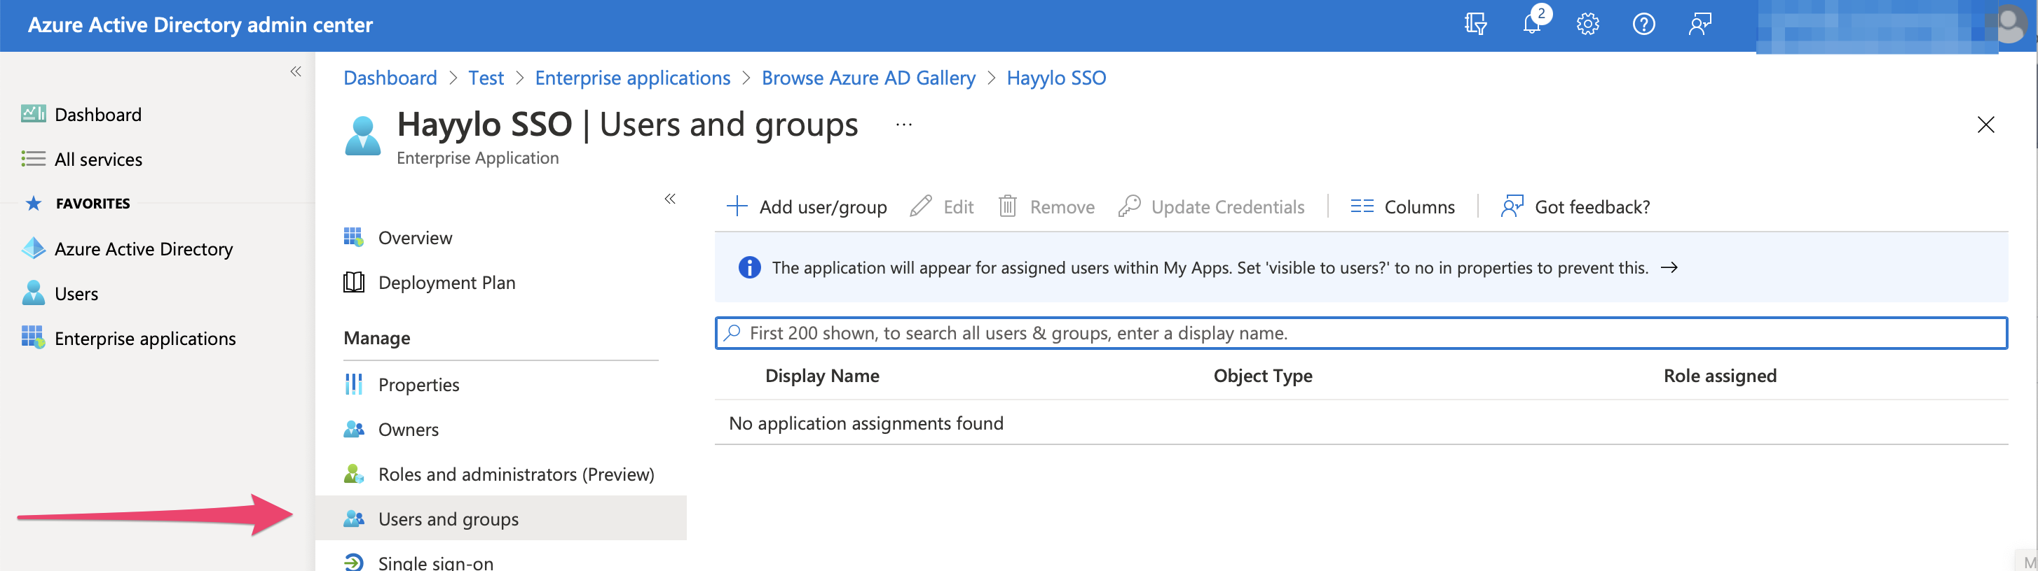Click the users and groups search field
Screen dimensions: 2038x571
1361,333
